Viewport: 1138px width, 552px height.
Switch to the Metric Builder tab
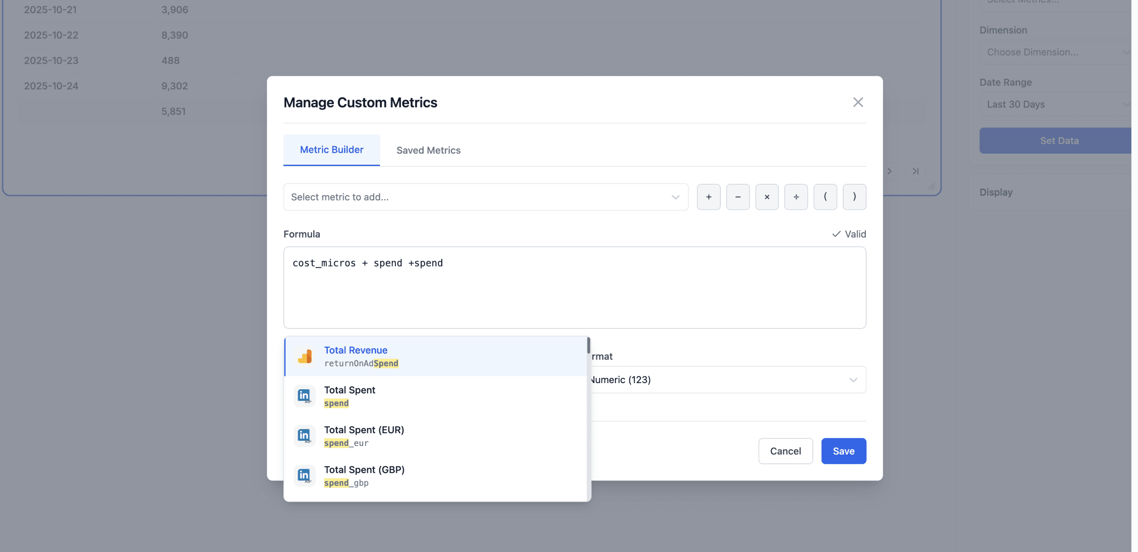point(332,150)
